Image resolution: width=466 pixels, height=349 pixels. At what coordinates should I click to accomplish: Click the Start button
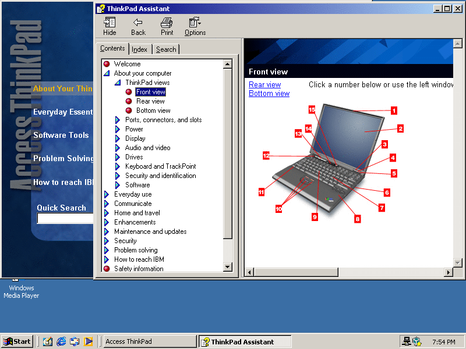[16, 341]
